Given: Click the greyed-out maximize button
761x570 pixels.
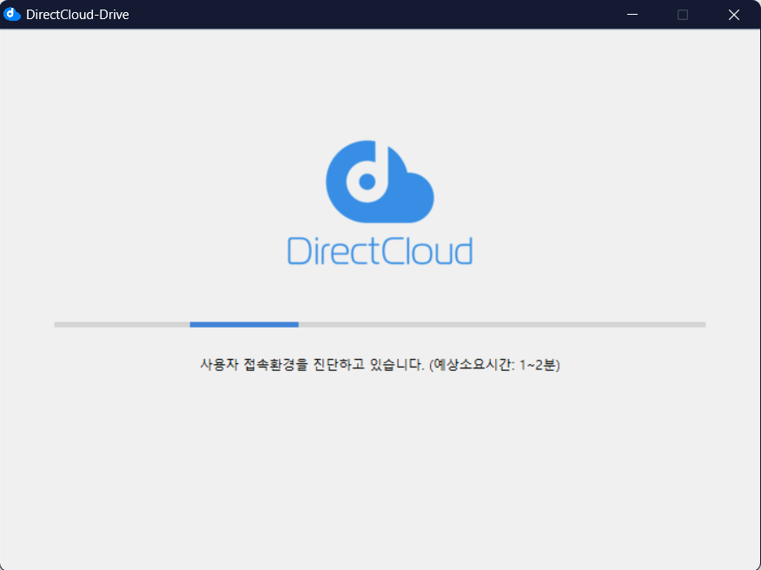Looking at the screenshot, I should coord(683,15).
